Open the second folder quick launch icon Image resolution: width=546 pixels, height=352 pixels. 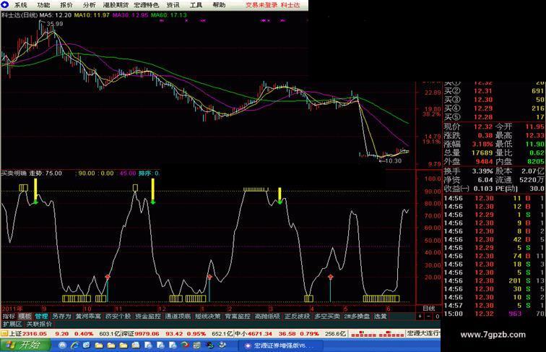click(111, 345)
